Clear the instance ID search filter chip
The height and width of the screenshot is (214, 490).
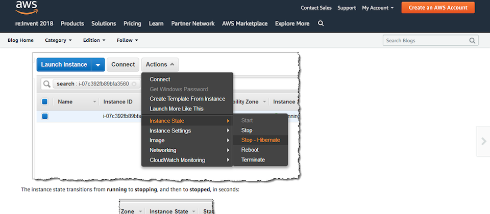[x=134, y=84]
